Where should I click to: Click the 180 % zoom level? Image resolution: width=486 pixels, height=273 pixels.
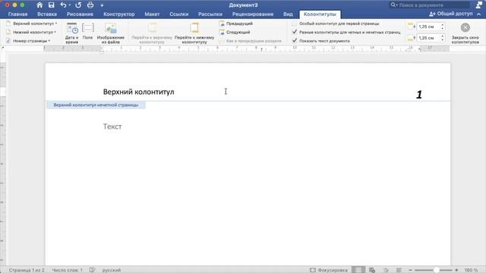pos(471,270)
